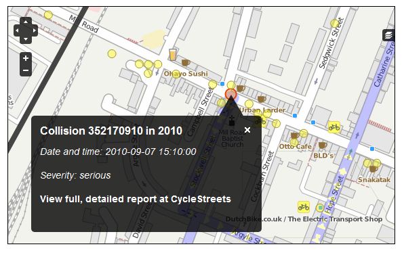This screenshot has height=253, width=404.
Task: Click the bicycle icon above DutchBike.co.uk label
Action: (304, 207)
